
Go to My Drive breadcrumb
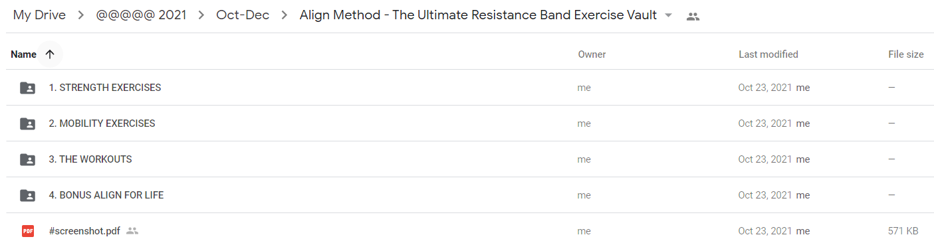39,15
